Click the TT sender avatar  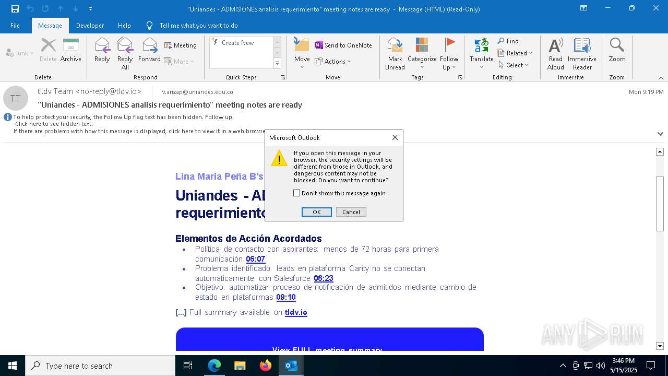tap(16, 98)
